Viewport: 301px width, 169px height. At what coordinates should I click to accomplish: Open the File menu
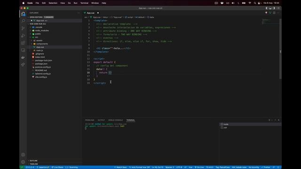point(37,3)
